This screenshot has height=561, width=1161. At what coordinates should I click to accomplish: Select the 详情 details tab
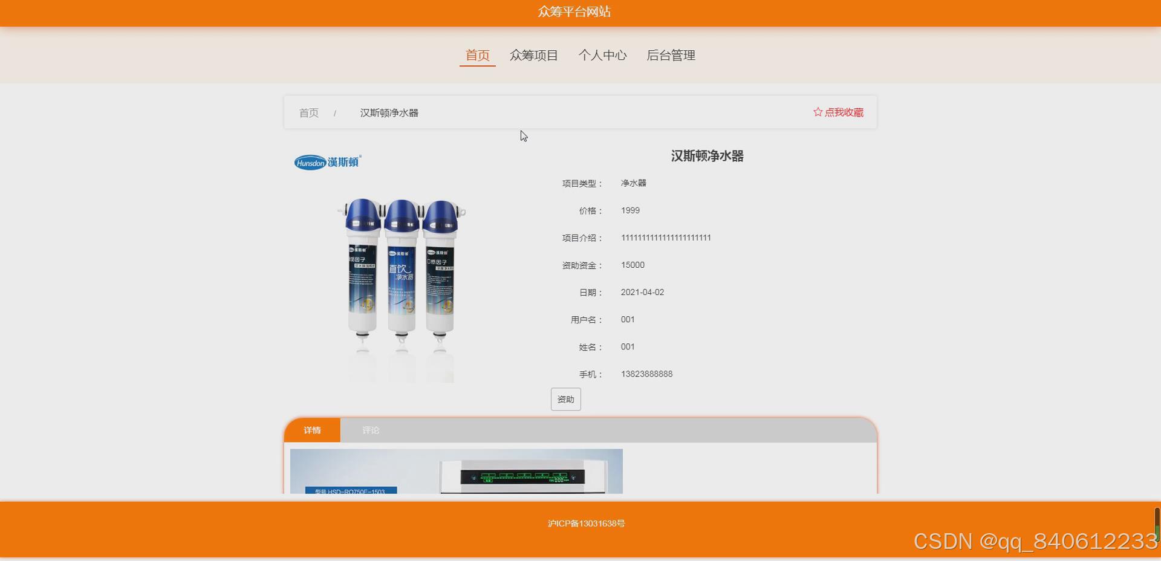(313, 430)
